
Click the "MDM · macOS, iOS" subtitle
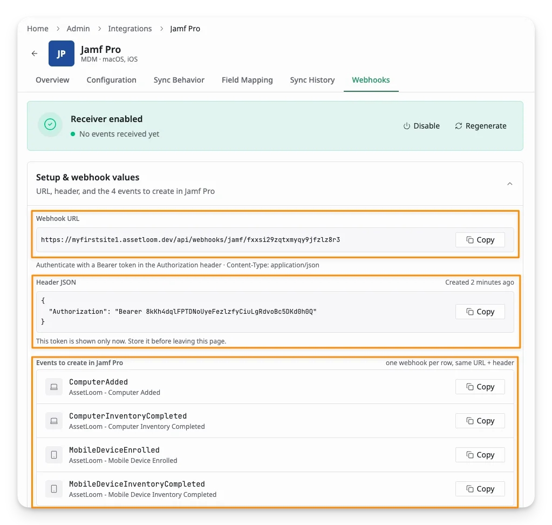pos(109,59)
